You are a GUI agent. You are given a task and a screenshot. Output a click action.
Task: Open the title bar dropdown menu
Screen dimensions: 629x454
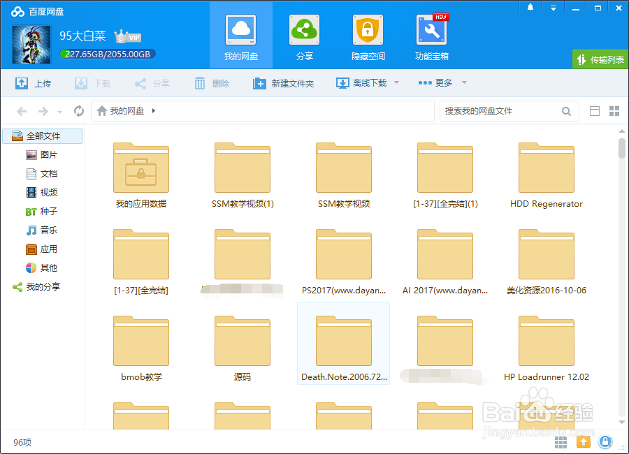click(554, 8)
